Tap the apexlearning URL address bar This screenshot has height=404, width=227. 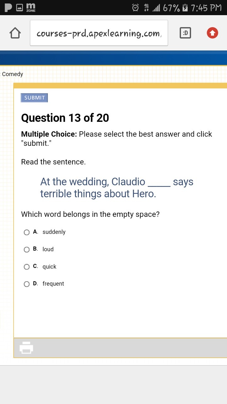pyautogui.click(x=99, y=33)
